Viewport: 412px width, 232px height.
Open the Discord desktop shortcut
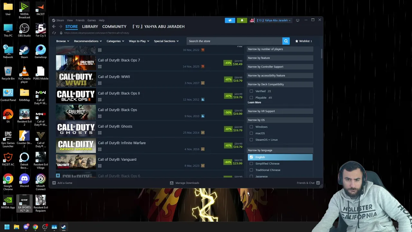(x=24, y=181)
